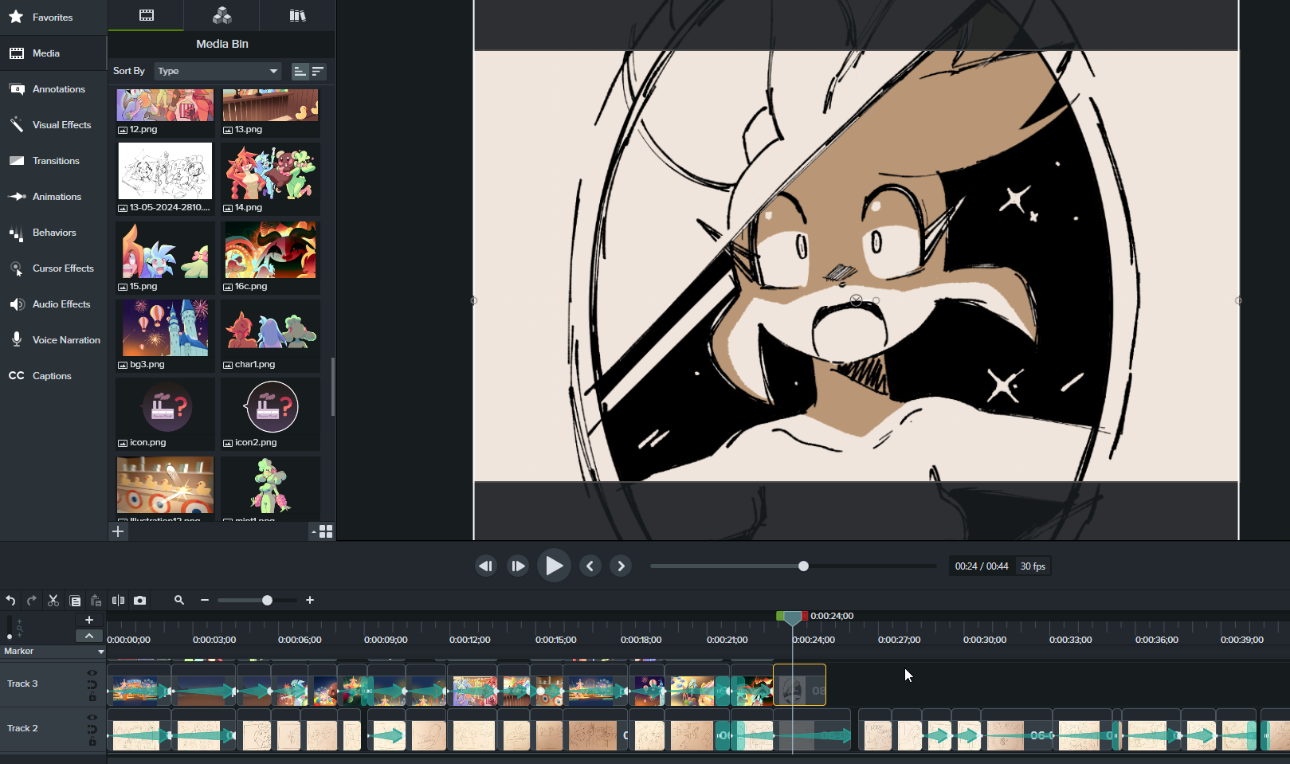1290x764 pixels.
Task: Select Visual Effects in the sidebar
Action: point(61,125)
